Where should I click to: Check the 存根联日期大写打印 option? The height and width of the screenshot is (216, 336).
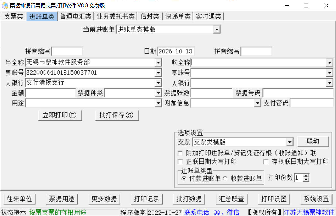[x=266, y=162]
